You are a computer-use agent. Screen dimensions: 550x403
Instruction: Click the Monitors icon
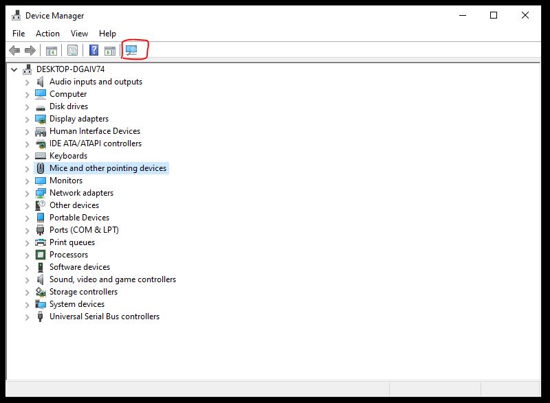click(x=41, y=181)
